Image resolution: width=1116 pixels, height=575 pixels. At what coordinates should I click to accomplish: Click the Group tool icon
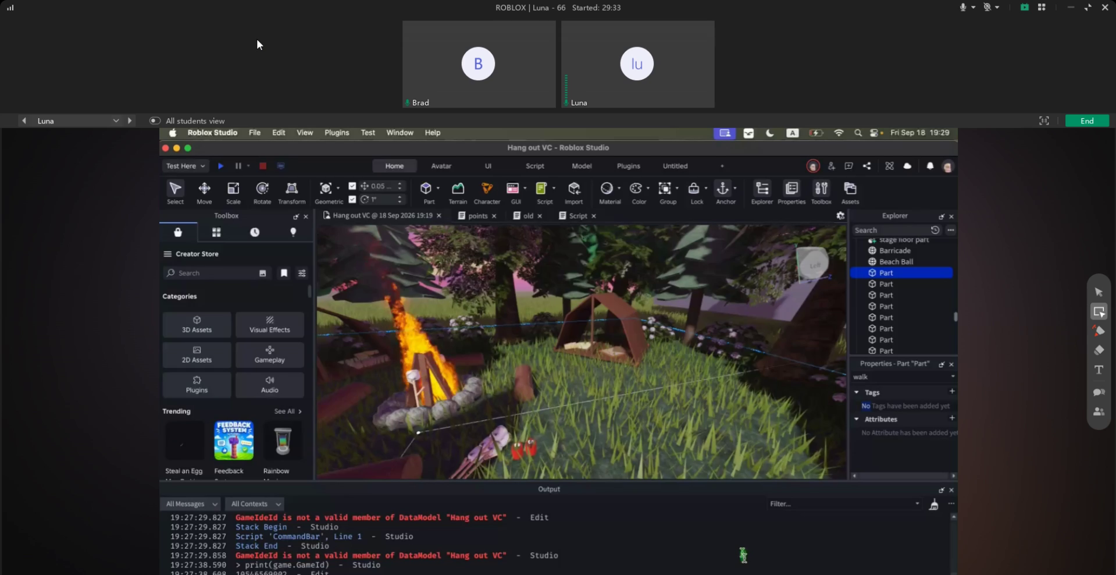pyautogui.click(x=665, y=189)
